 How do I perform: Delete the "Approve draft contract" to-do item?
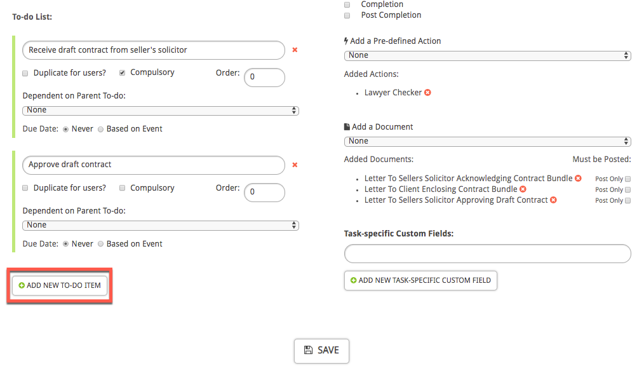tap(295, 165)
